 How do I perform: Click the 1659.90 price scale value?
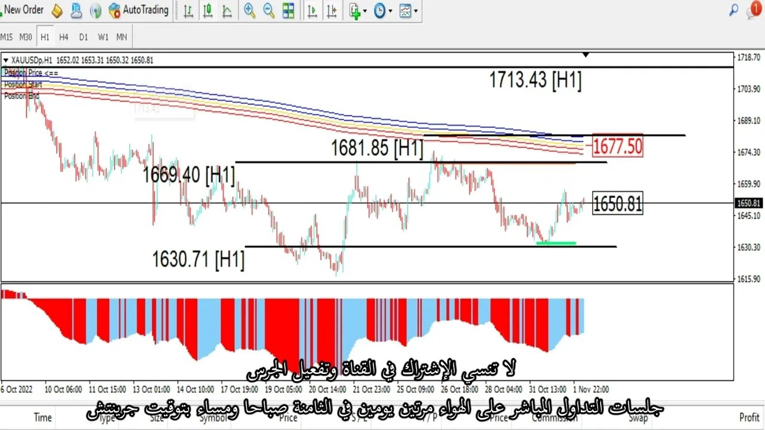[748, 184]
